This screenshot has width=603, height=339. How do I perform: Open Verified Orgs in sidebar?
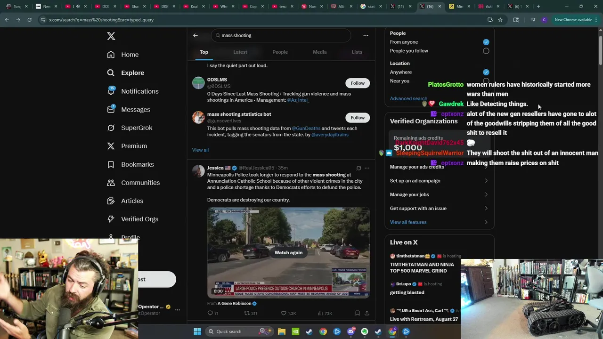pyautogui.click(x=132, y=219)
